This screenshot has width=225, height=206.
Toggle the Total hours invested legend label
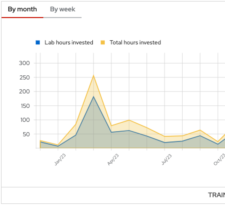coord(135,43)
